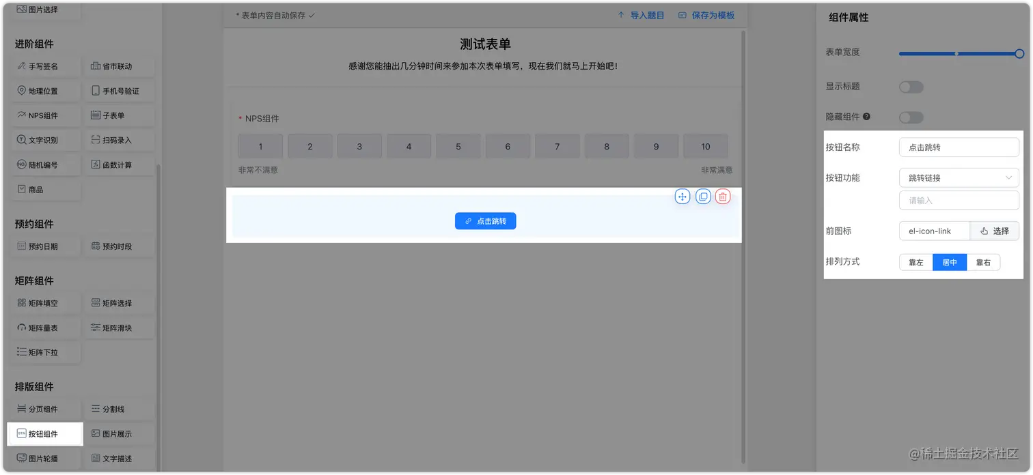Add the 文字描述 component
The image size is (1033, 475).
pos(120,458)
